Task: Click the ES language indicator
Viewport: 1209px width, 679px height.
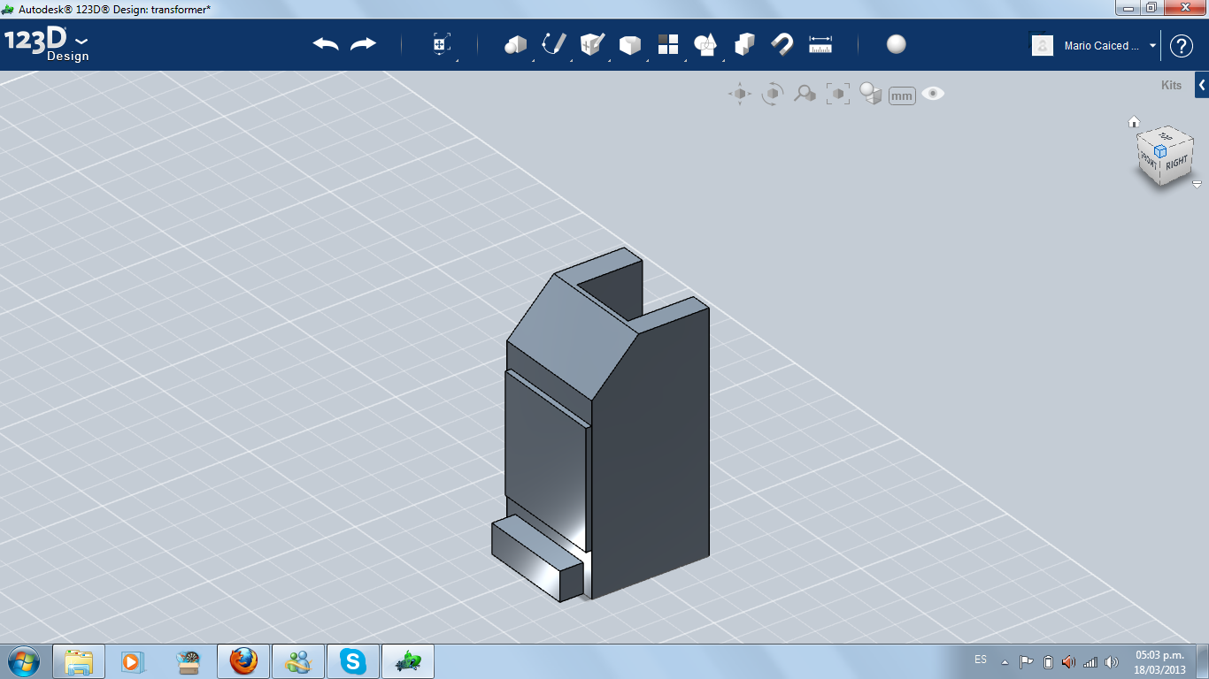Action: tap(981, 660)
